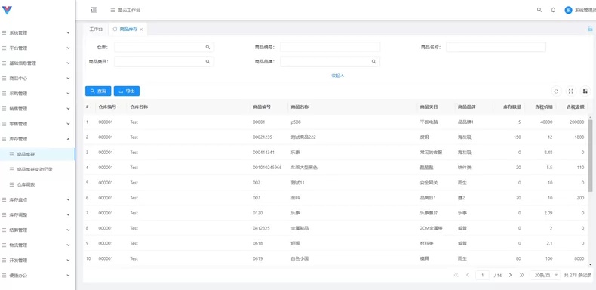The width and height of the screenshot is (596, 290).
Task: Click the blue 查询 button
Action: coord(98,91)
